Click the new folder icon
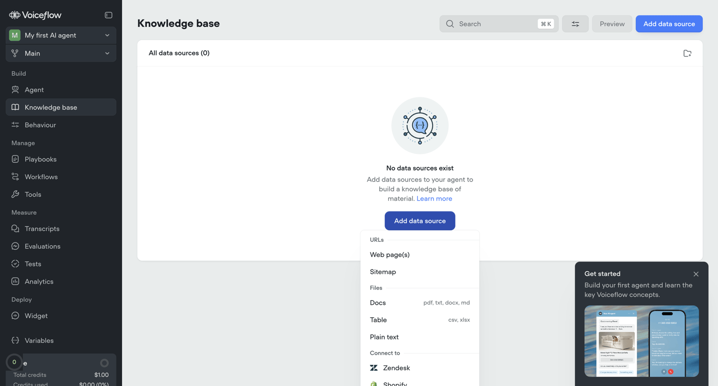This screenshot has height=386, width=718. pyautogui.click(x=687, y=53)
